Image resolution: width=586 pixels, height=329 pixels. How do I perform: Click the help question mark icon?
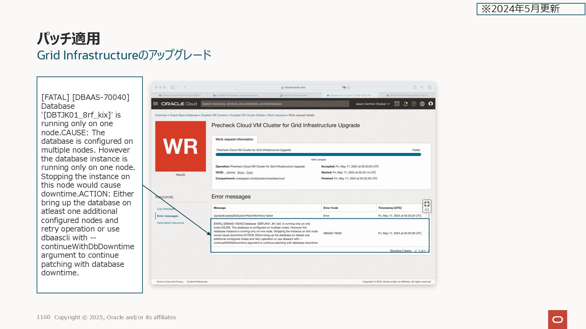414,104
